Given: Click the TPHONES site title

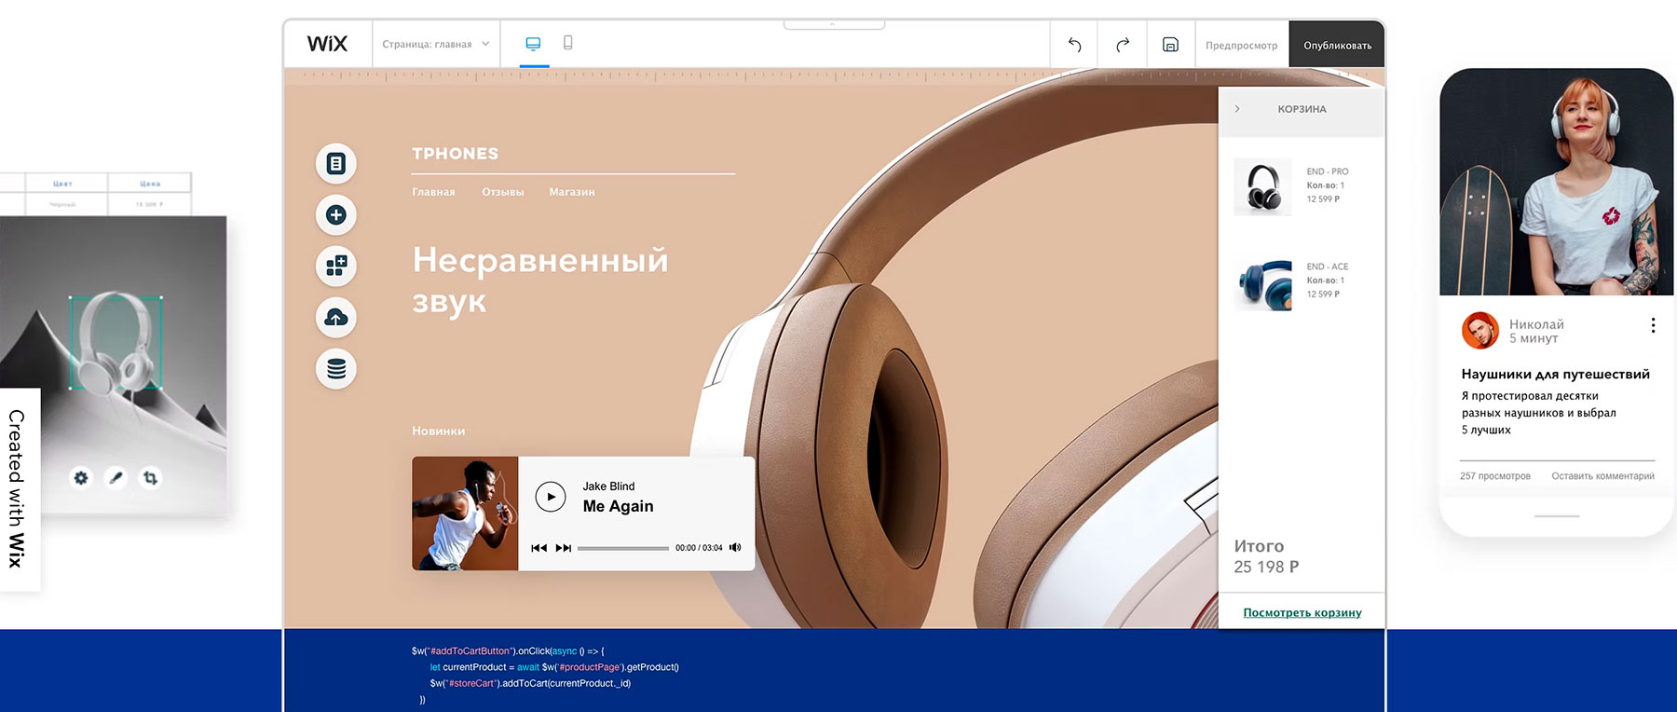Looking at the screenshot, I should (x=456, y=154).
